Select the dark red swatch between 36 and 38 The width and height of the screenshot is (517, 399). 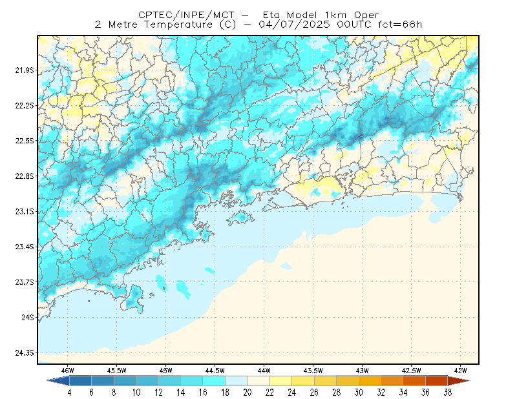tap(437, 380)
